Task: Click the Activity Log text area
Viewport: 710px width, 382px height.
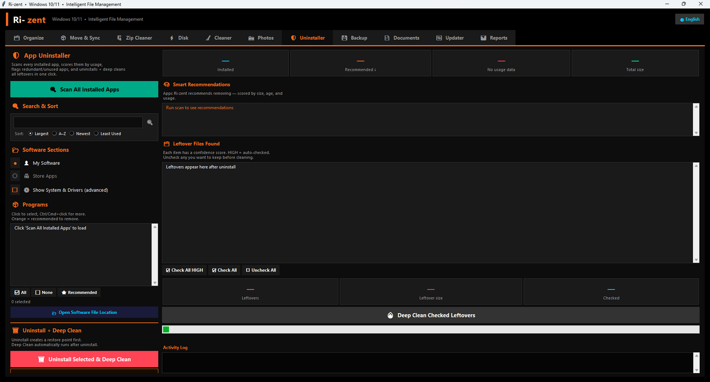Action: point(427,363)
